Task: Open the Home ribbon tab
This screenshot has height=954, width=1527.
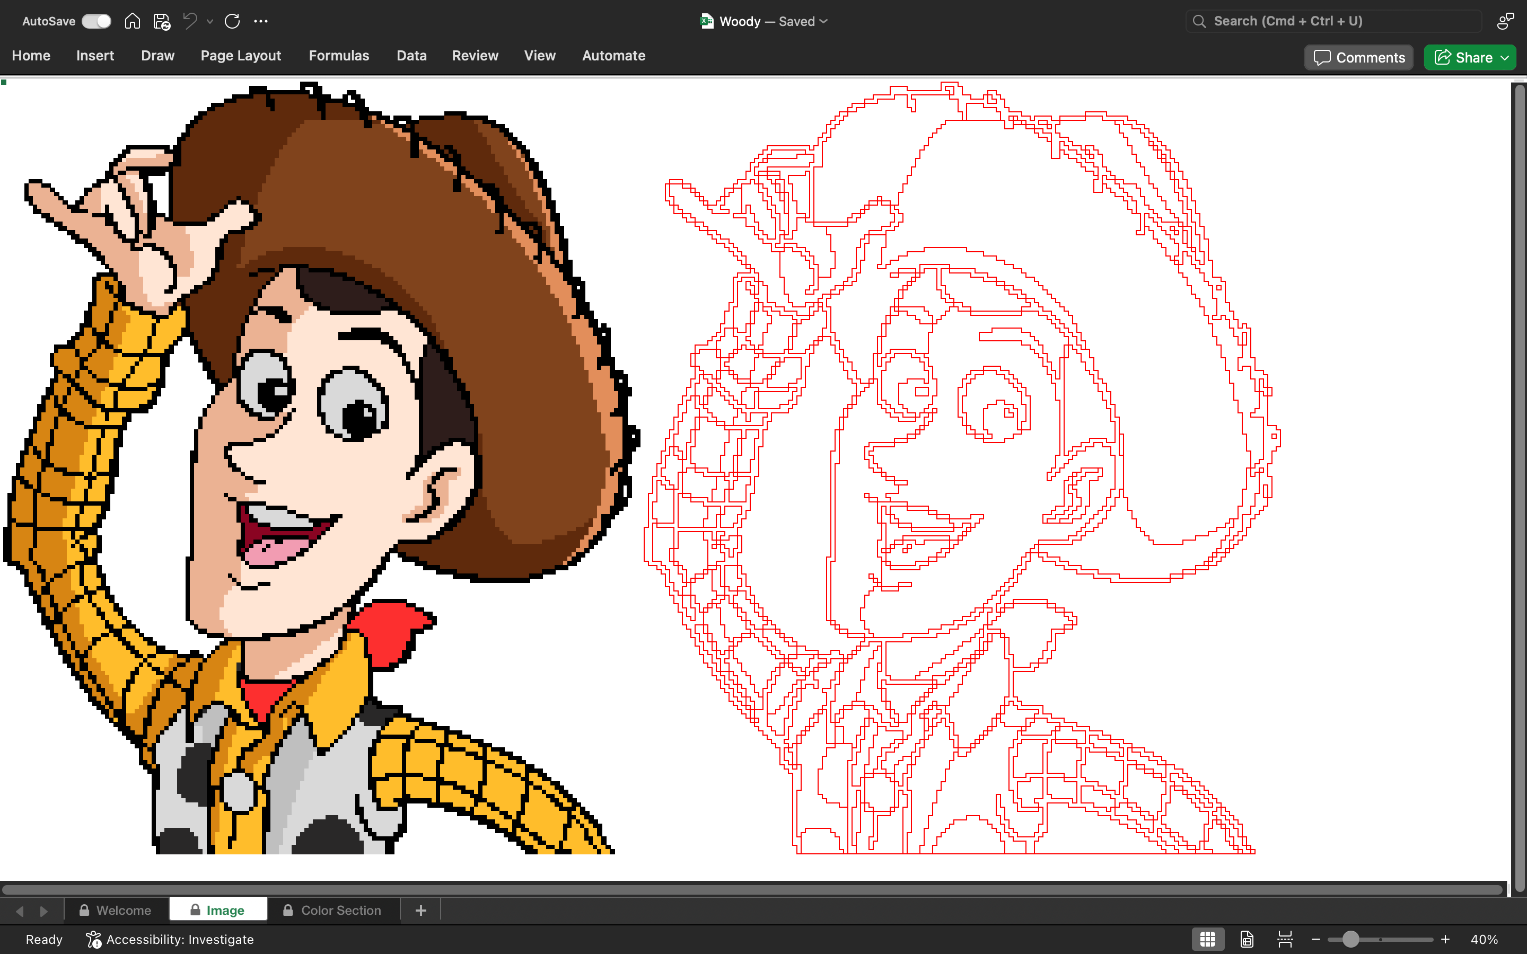Action: point(31,56)
